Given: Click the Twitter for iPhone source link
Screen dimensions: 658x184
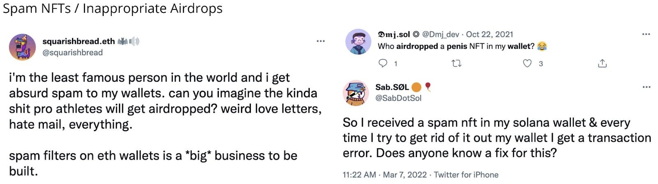Looking at the screenshot, I should (466, 175).
